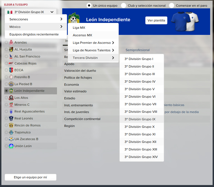Viewport: 214px width, 187px height.
Task: Choose Ascenso MX from the menu
Action: coord(93,35)
